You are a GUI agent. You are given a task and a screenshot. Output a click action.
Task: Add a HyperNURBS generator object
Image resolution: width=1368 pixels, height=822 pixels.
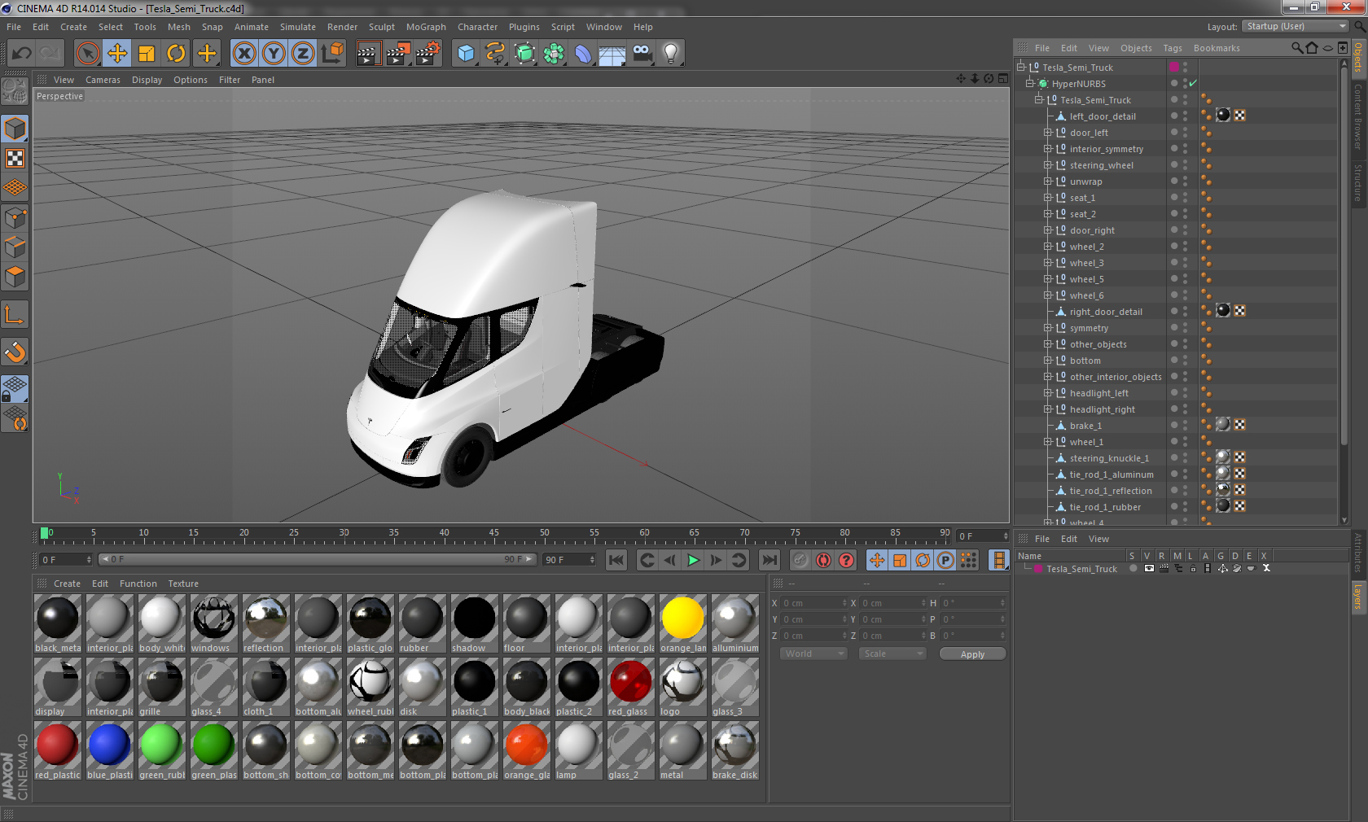[x=524, y=54]
